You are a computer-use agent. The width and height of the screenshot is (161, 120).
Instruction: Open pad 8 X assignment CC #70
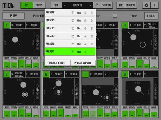pyautogui.click(x=136, y=74)
